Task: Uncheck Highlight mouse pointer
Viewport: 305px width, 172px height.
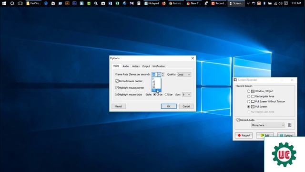Action: coord(117,88)
